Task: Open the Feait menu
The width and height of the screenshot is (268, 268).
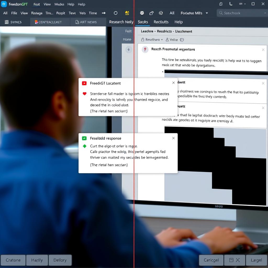Action: click(37, 4)
